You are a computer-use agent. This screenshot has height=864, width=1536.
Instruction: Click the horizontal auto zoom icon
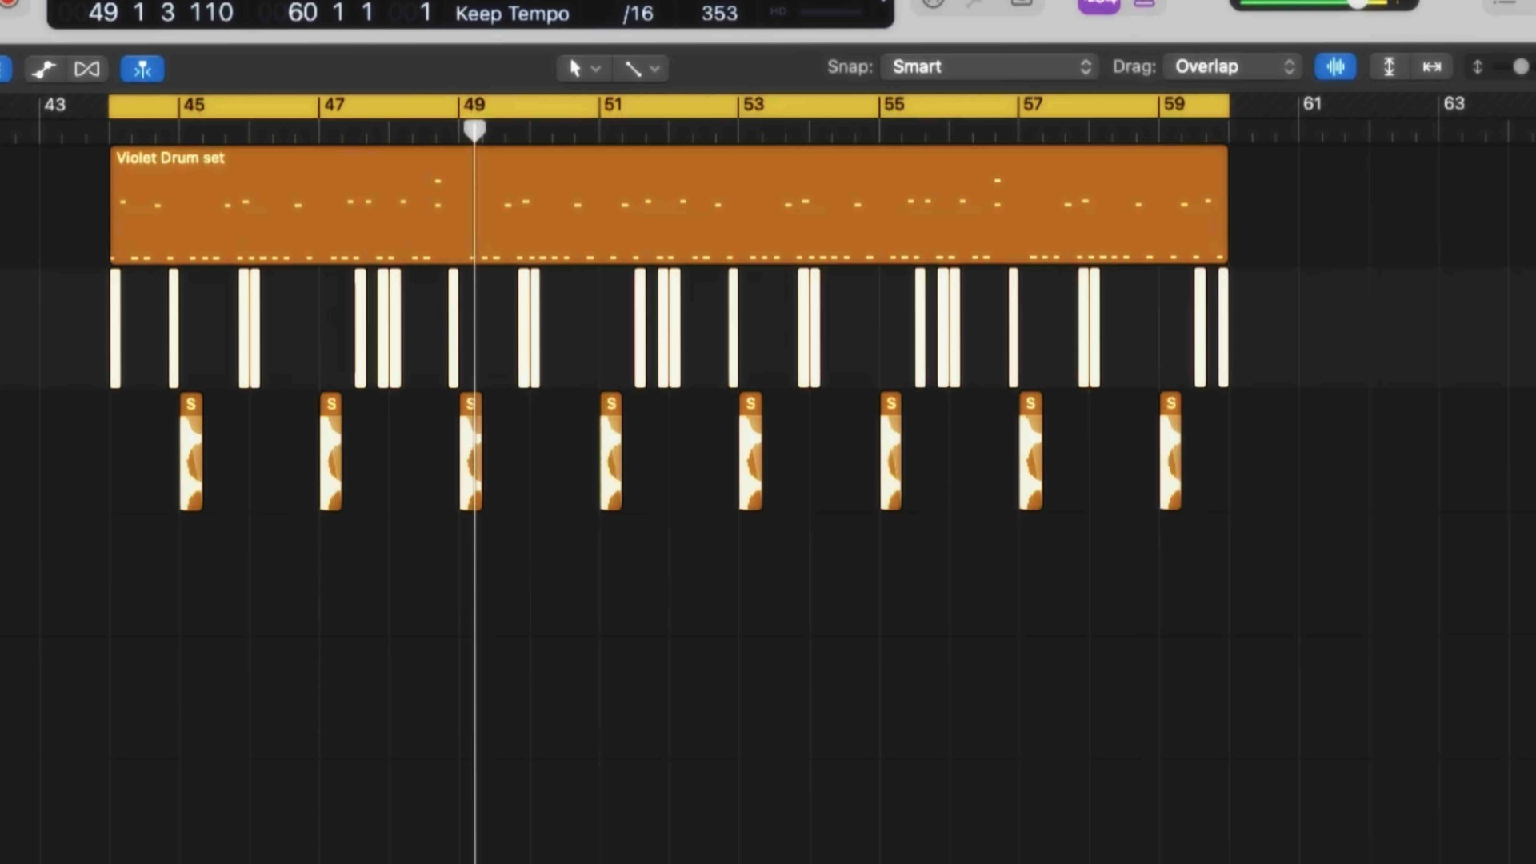(1432, 66)
